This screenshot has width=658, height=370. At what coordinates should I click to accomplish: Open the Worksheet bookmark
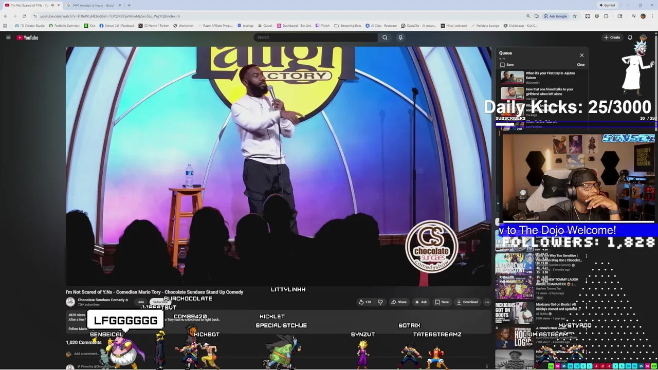pos(184,26)
